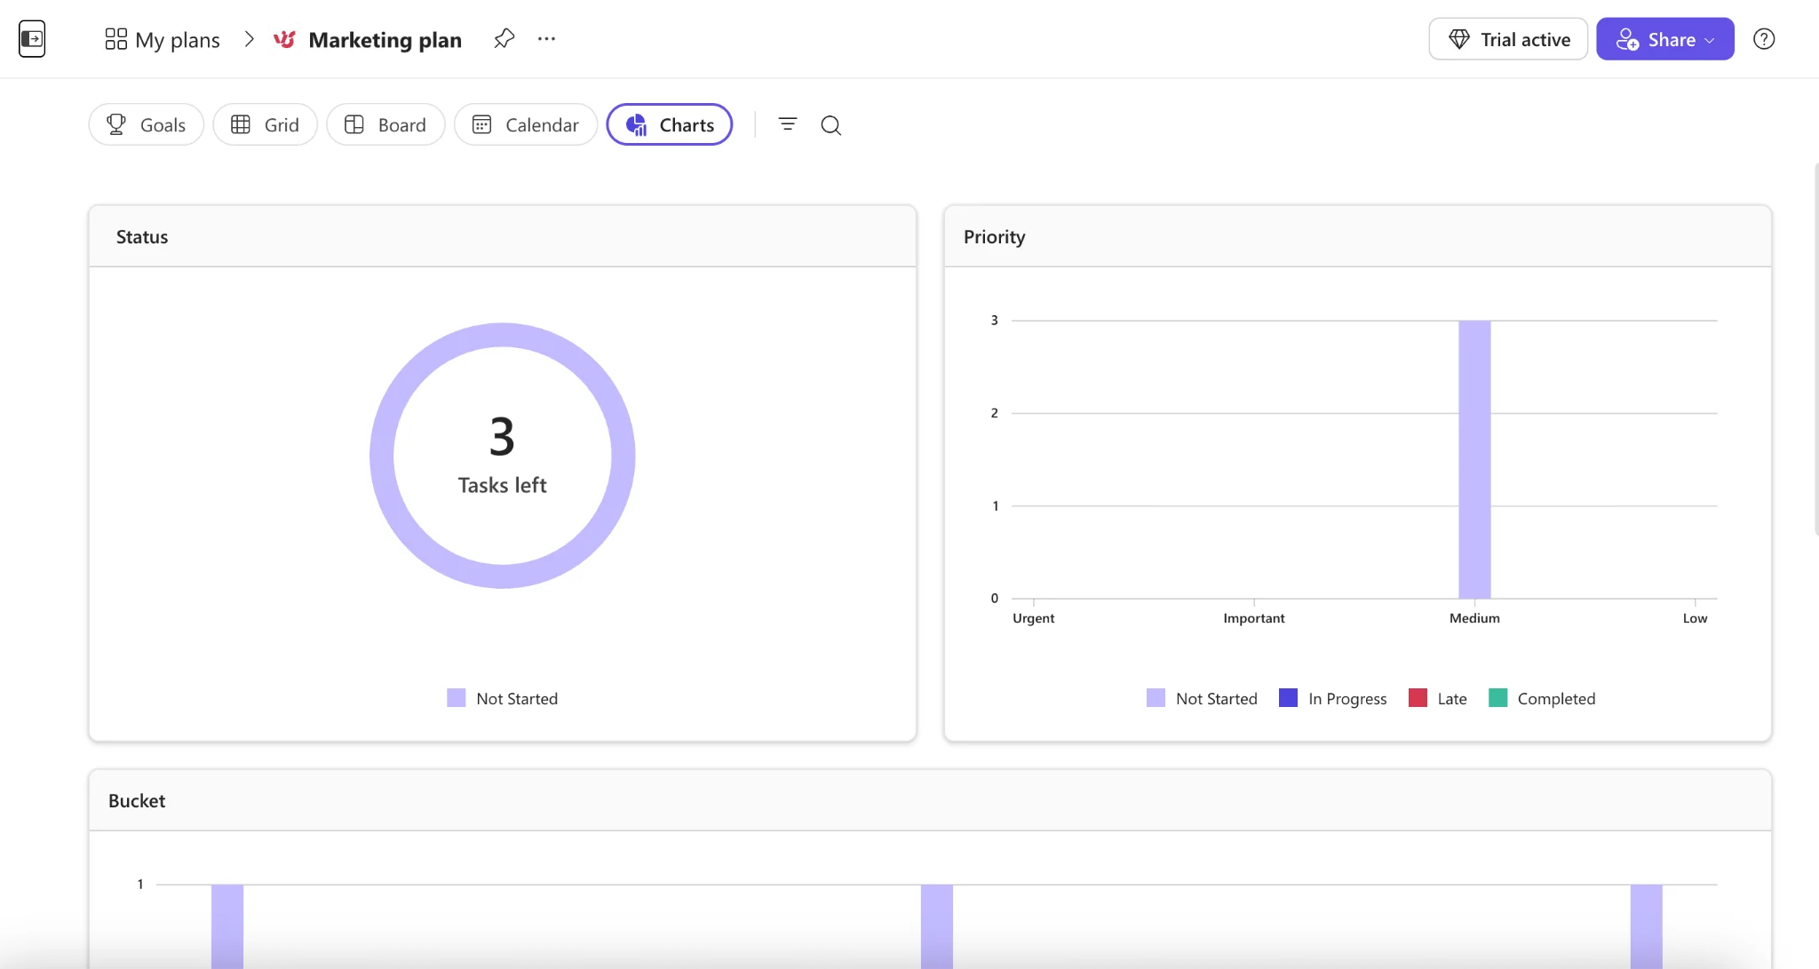This screenshot has height=969, width=1819.
Task: Click the help question mark icon
Action: click(1764, 39)
